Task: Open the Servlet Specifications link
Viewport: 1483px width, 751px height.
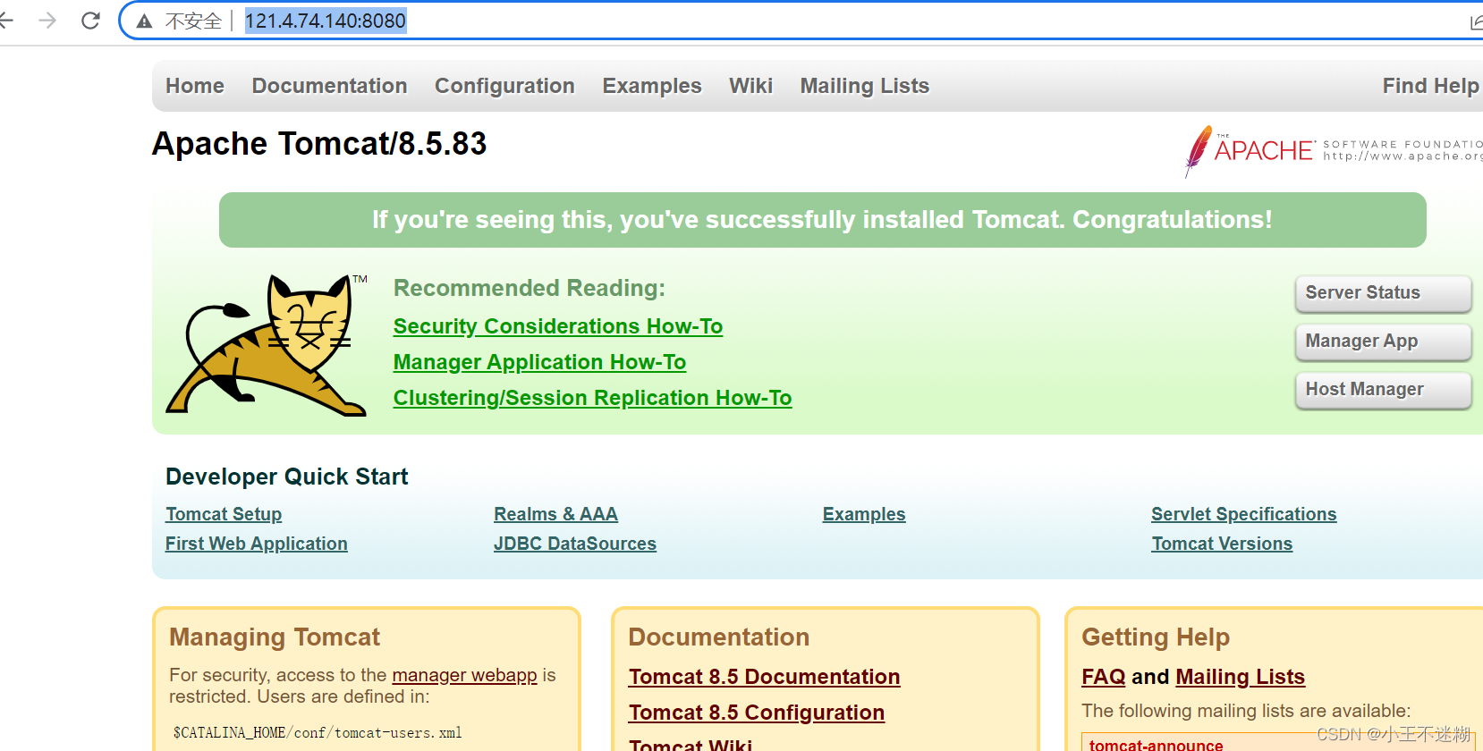Action: [x=1244, y=514]
